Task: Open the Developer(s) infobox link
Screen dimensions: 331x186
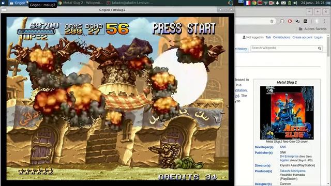Action: tap(264, 147)
